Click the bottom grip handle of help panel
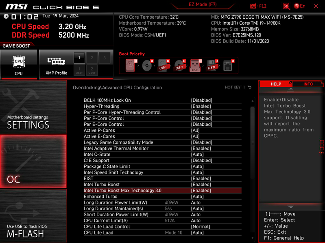 pos(290,206)
